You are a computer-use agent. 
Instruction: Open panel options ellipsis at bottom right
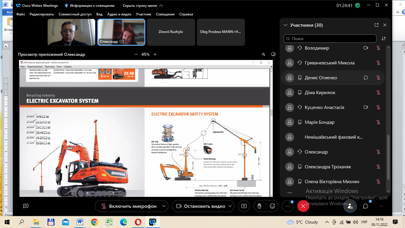coord(381,206)
